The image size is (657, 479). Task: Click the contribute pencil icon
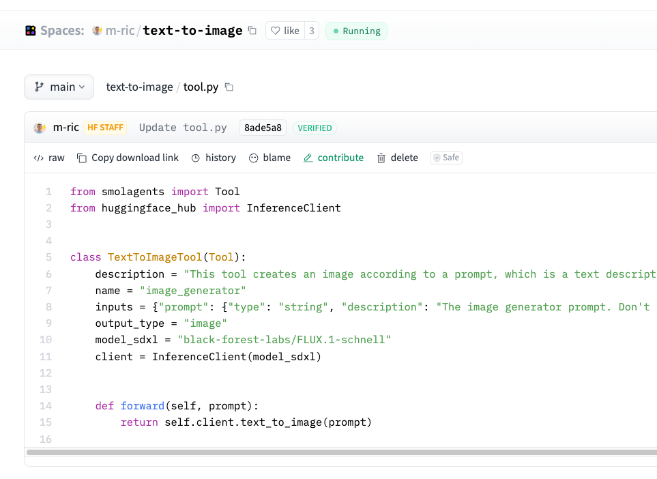[x=308, y=158]
